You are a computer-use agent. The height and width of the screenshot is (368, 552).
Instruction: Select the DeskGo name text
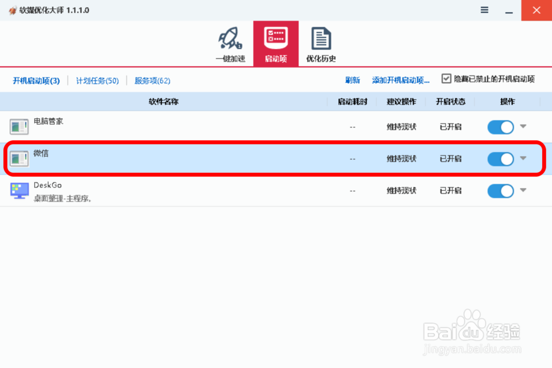47,185
